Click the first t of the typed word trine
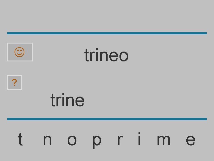 [53, 100]
